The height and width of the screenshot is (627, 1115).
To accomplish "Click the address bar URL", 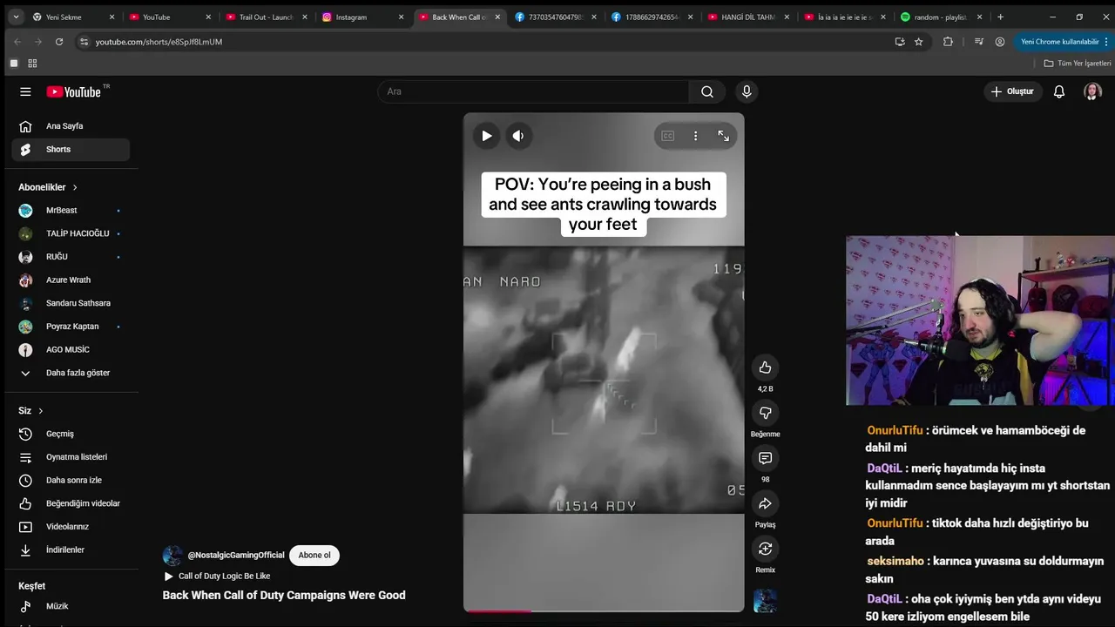I will 159,42.
